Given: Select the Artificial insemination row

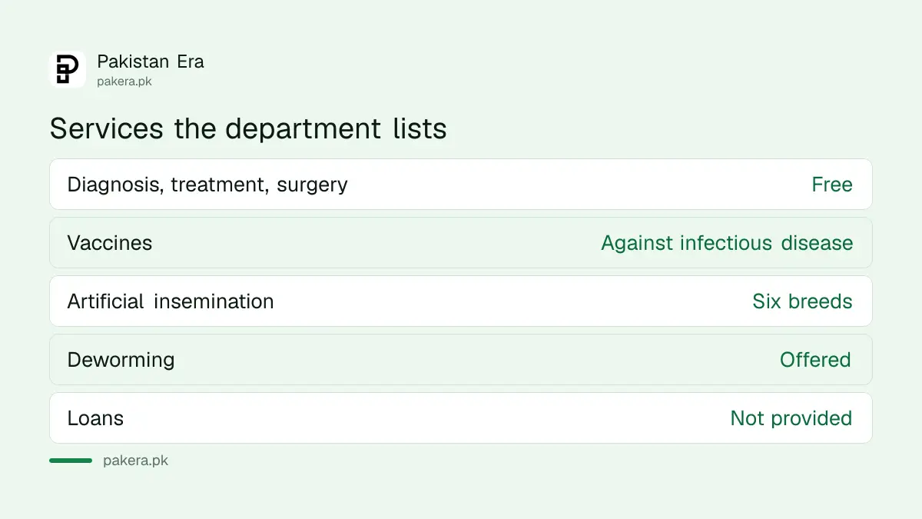Looking at the screenshot, I should pos(461,301).
